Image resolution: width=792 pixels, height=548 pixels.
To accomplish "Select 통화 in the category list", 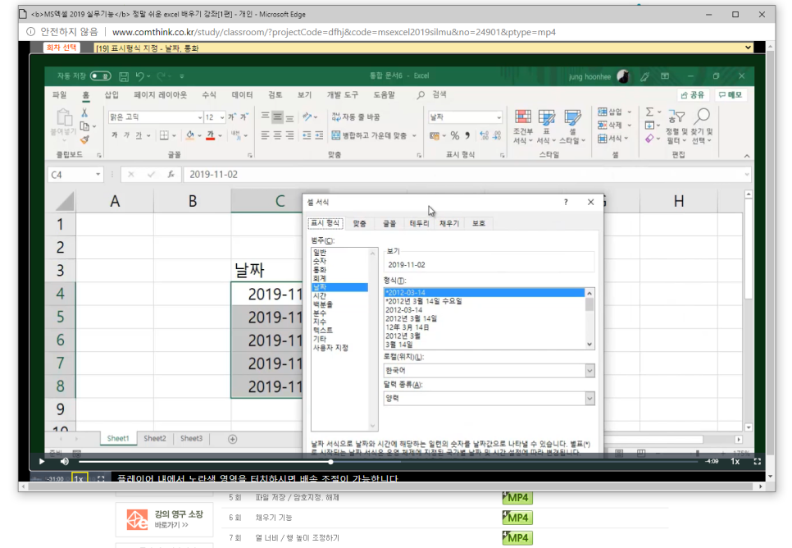I will tap(320, 269).
